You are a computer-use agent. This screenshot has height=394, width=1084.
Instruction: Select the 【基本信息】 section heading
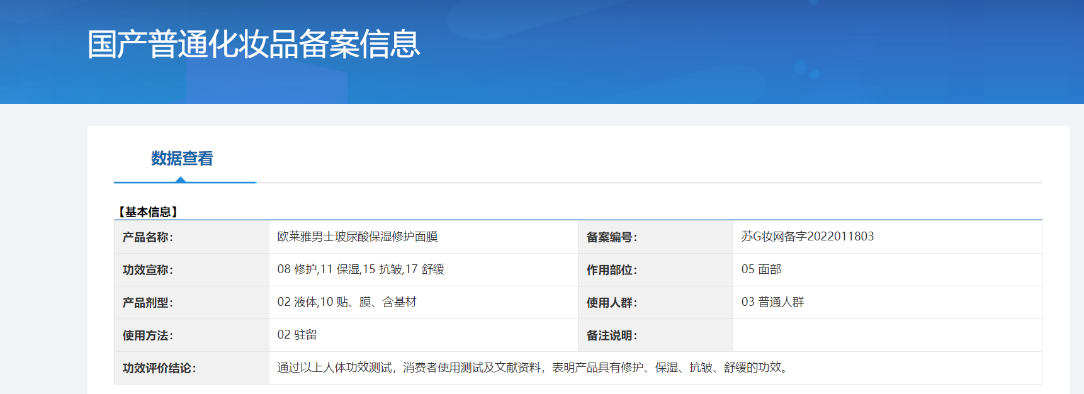[148, 212]
